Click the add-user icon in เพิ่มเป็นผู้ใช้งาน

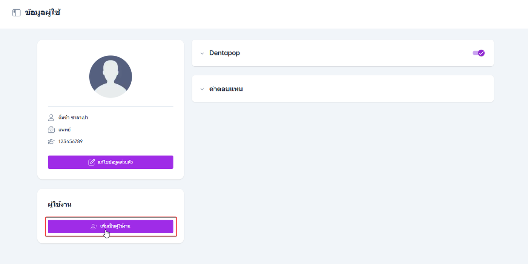tap(94, 226)
